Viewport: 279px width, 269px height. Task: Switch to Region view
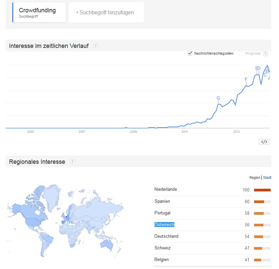click(x=255, y=177)
